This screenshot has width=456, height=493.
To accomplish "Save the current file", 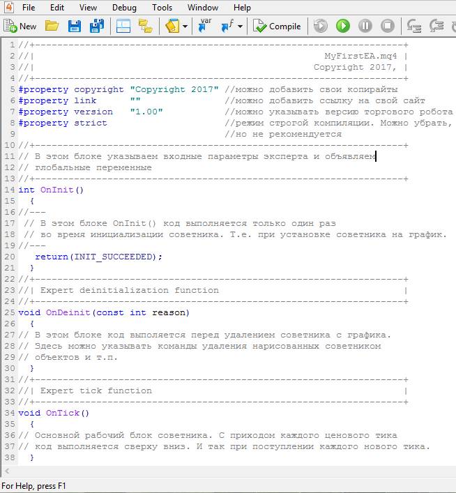I will pos(75,26).
